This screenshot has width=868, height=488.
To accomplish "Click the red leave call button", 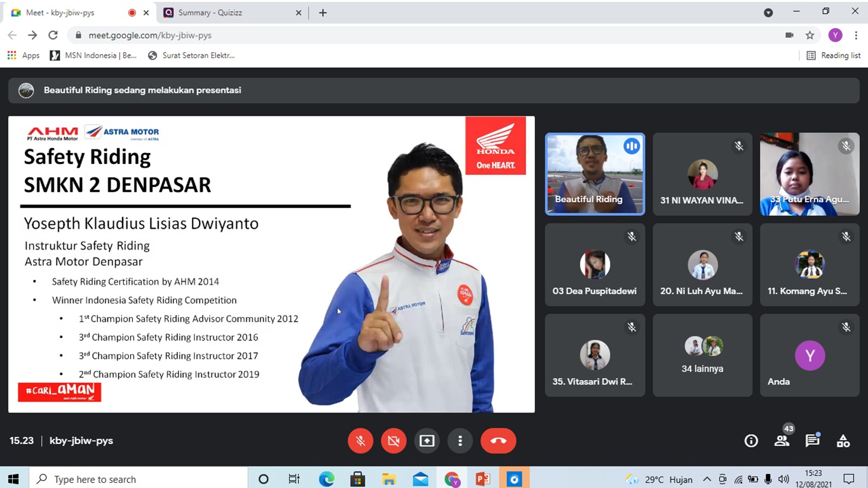I will click(498, 441).
